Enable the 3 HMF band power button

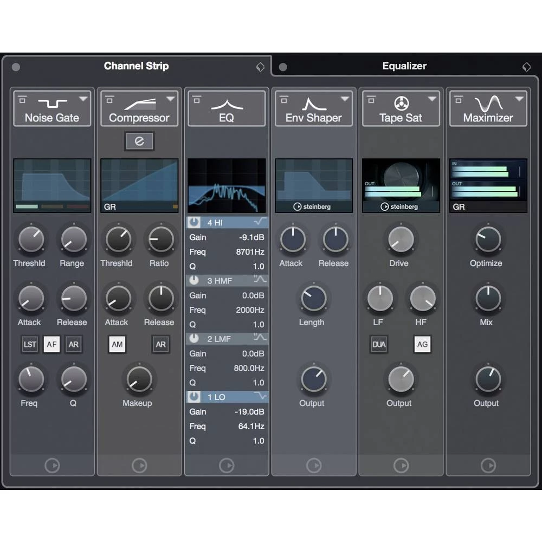(195, 281)
